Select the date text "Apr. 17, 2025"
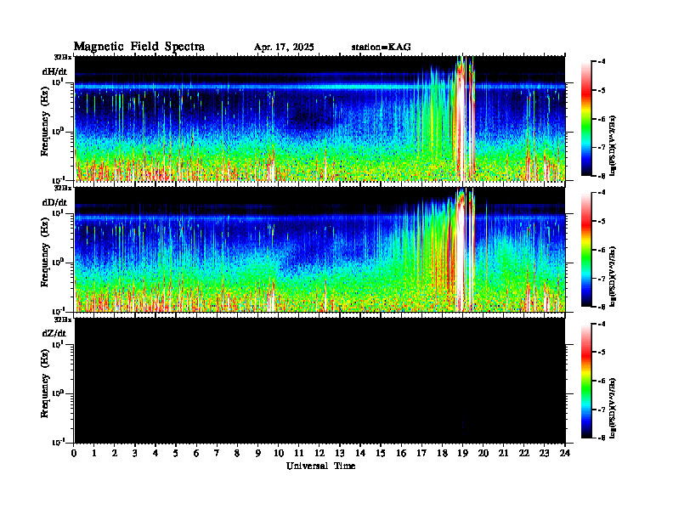673x520 pixels. click(284, 48)
